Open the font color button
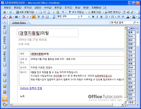This screenshot has height=109, width=141. point(128,17)
